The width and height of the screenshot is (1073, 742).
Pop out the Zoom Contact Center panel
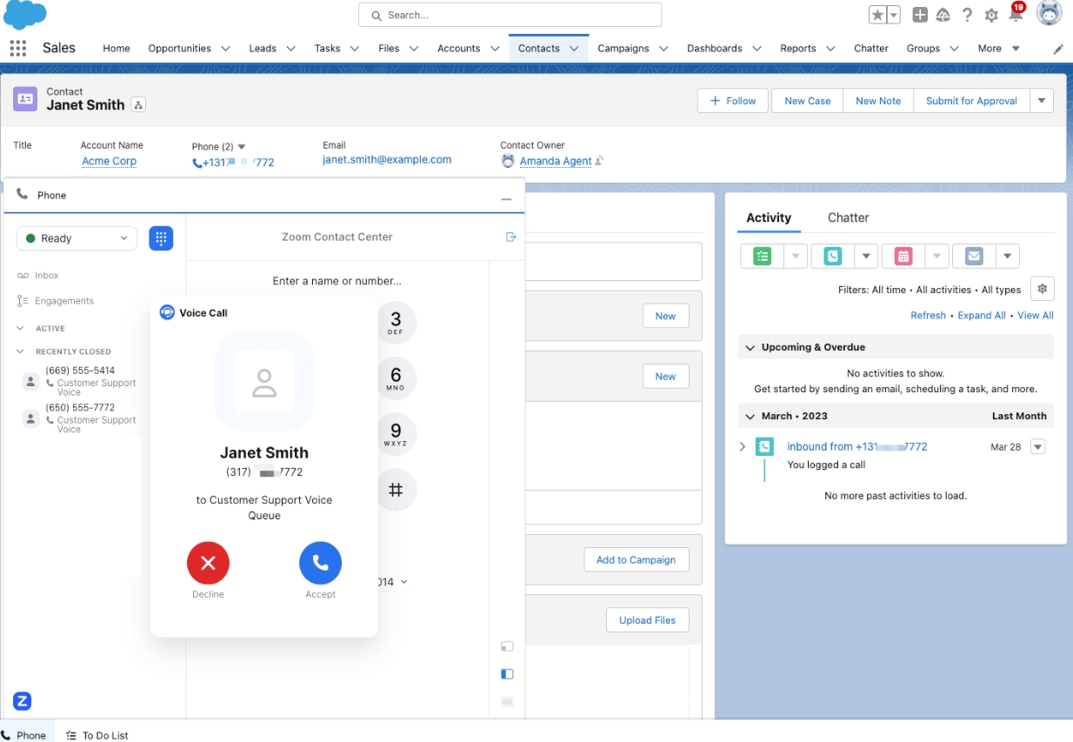pos(510,237)
